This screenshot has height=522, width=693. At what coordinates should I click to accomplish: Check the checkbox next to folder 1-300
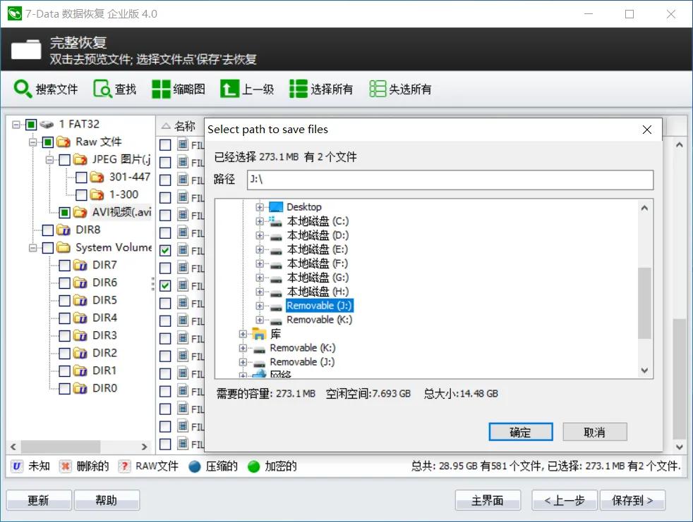[x=80, y=194]
